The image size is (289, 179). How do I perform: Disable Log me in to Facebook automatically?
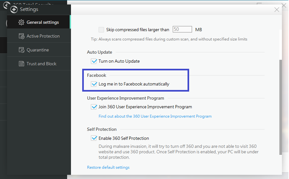point(94,84)
